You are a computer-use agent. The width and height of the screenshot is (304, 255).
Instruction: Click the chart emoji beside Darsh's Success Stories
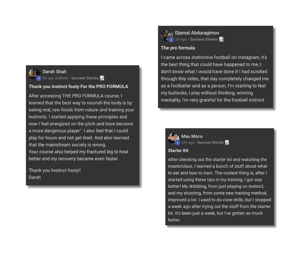[x=102, y=78]
